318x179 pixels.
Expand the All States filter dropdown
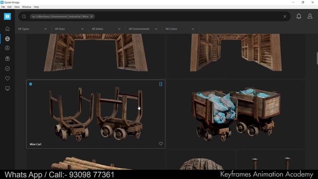tap(106, 29)
